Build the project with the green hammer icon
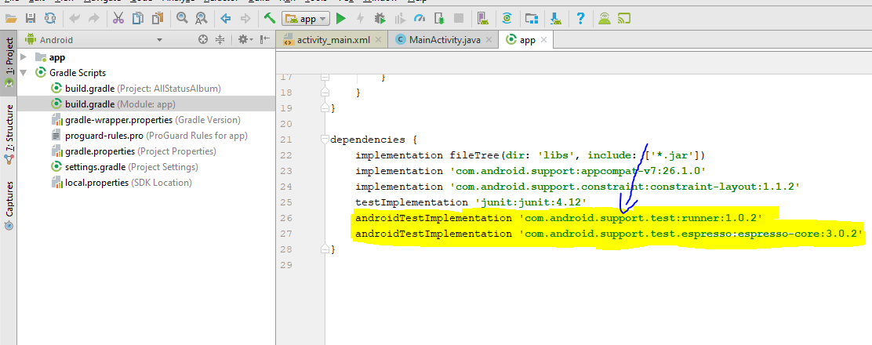Screen dimensions: 872x345 (270, 18)
